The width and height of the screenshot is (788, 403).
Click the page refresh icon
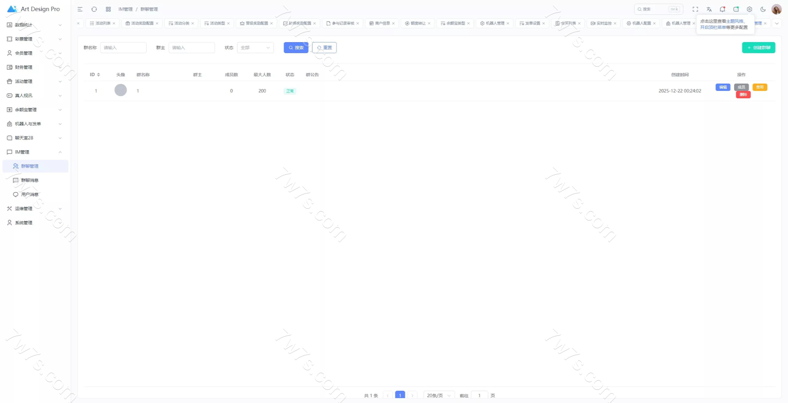[94, 9]
